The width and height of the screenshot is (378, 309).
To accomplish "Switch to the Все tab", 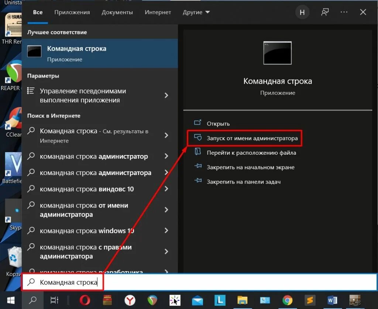I will click(38, 12).
